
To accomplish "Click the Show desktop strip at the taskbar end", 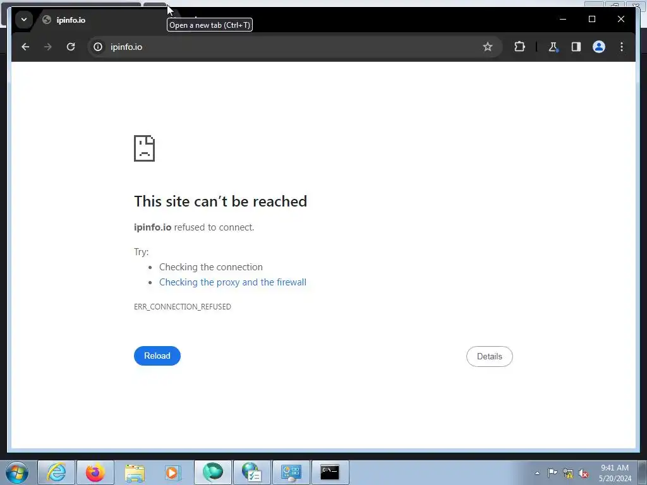I will pyautogui.click(x=643, y=472).
